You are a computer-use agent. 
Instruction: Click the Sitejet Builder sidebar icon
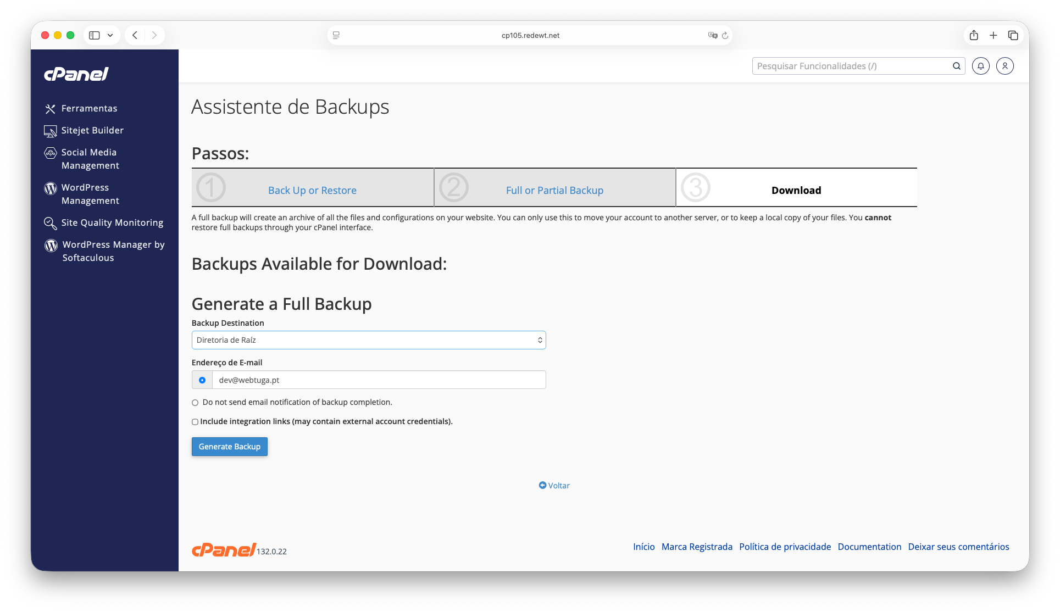point(50,131)
